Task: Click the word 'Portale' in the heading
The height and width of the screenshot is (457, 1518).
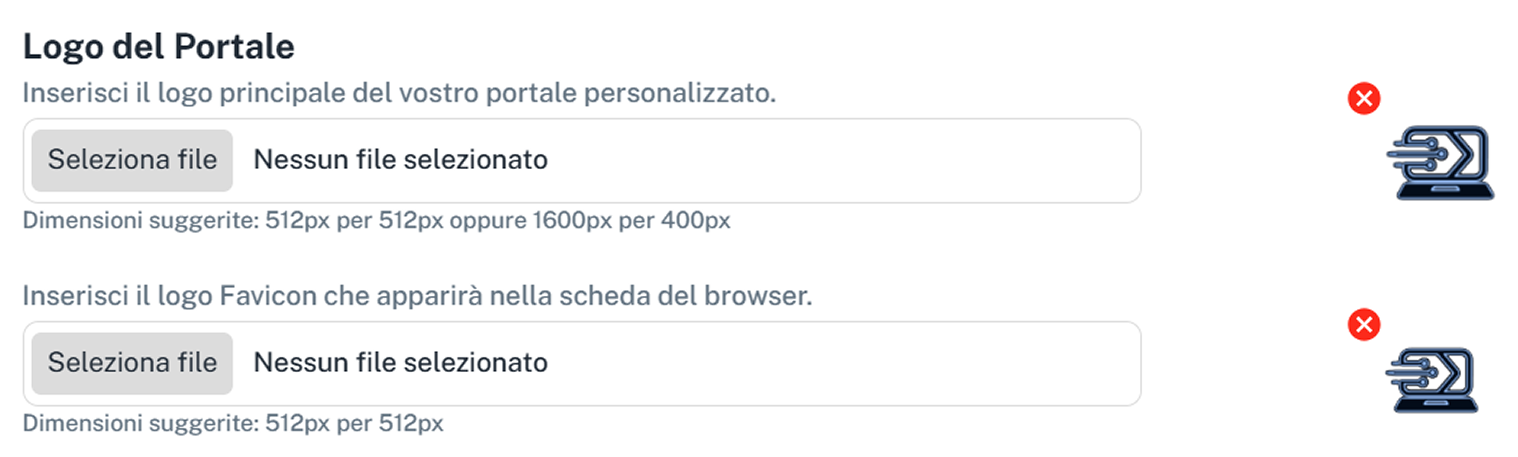Action: [234, 47]
